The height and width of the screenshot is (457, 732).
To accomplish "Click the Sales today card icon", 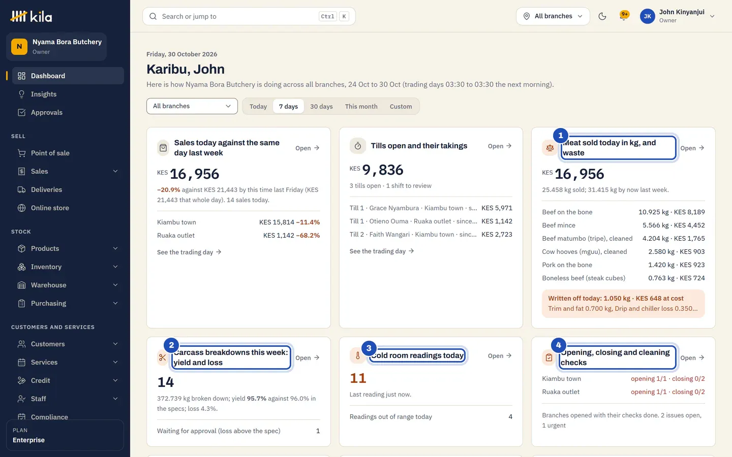I will tap(163, 148).
